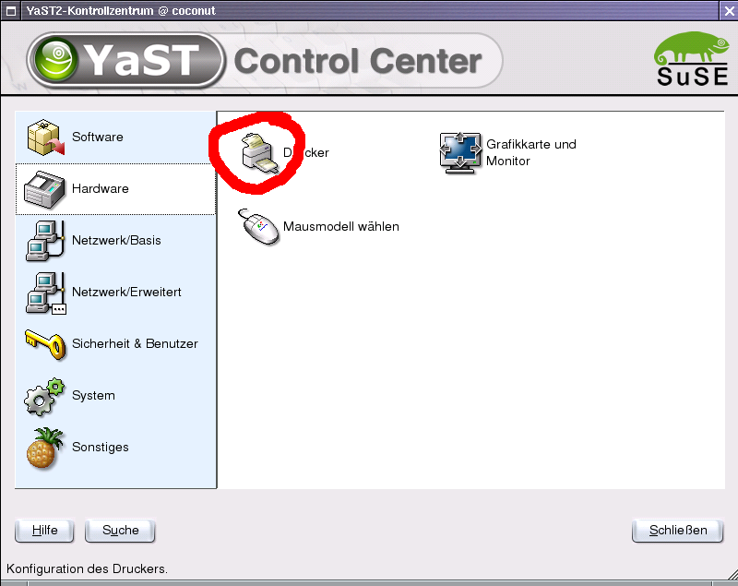The image size is (738, 586).
Task: Select the Hardware printer category icon
Action: (x=44, y=189)
